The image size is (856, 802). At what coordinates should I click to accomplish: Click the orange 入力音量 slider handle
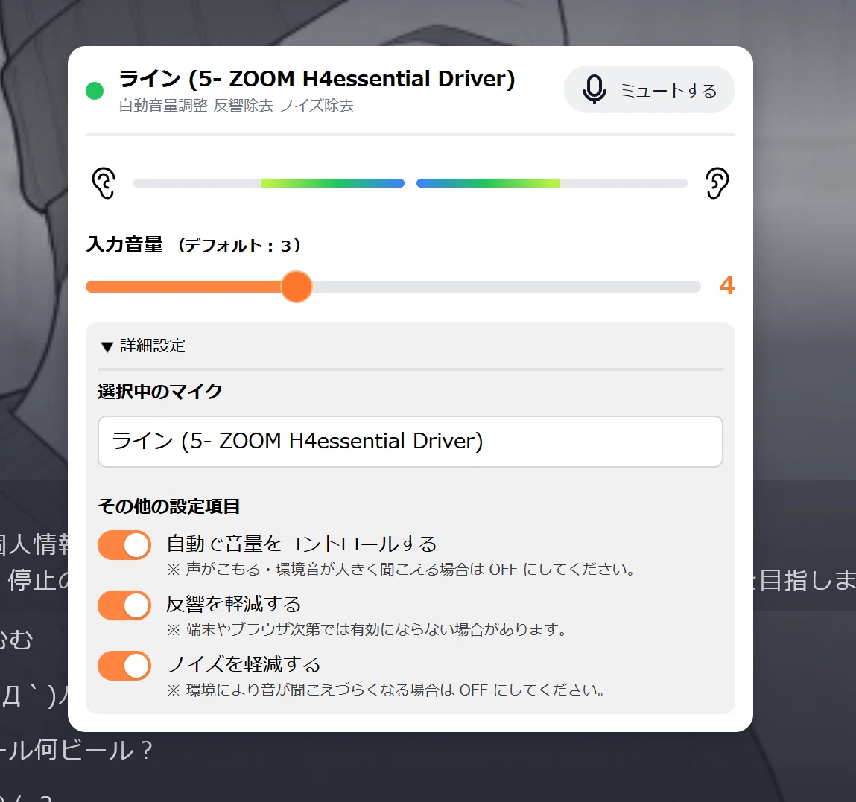[297, 287]
